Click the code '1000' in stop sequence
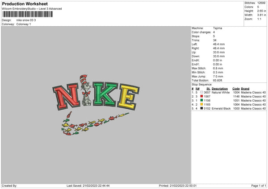 coord(236,108)
